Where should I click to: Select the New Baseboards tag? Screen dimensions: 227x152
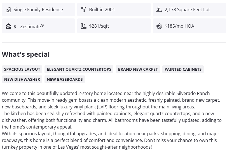tap(65, 79)
